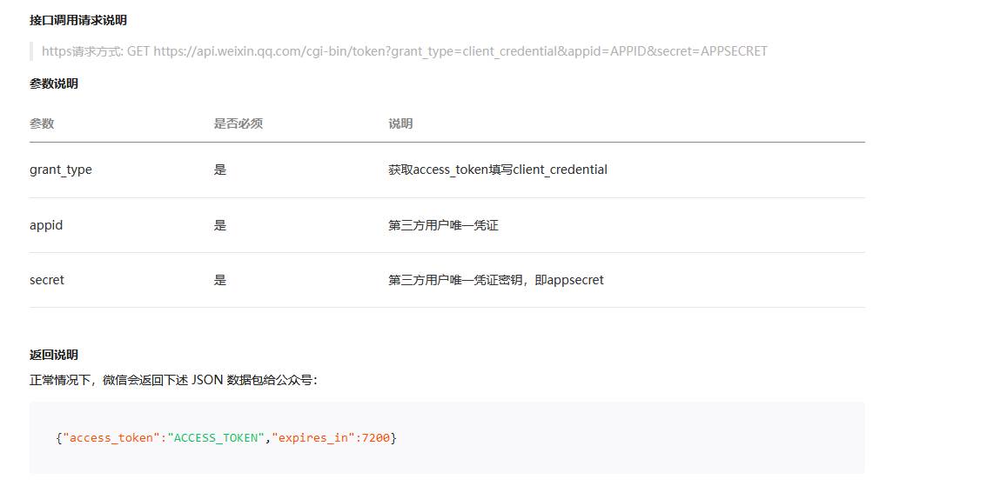Click the 是否必须 column header
Image resolution: width=1007 pixels, height=486 pixels.
coord(238,123)
